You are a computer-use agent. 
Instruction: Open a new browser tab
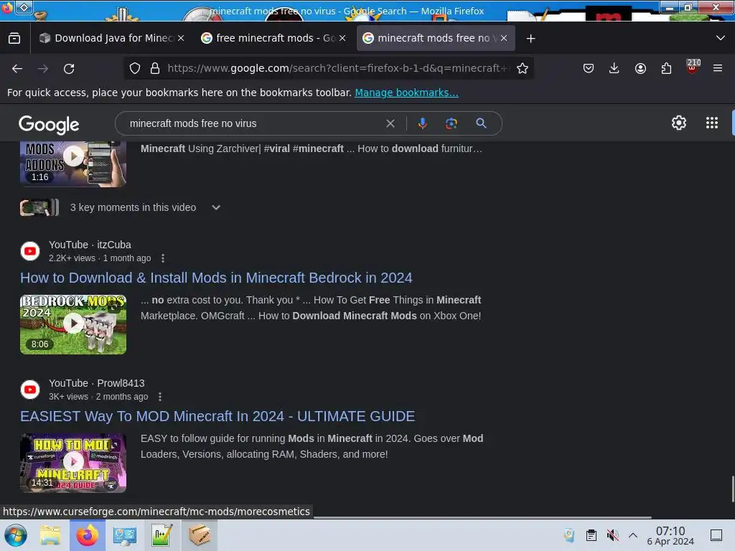click(530, 39)
